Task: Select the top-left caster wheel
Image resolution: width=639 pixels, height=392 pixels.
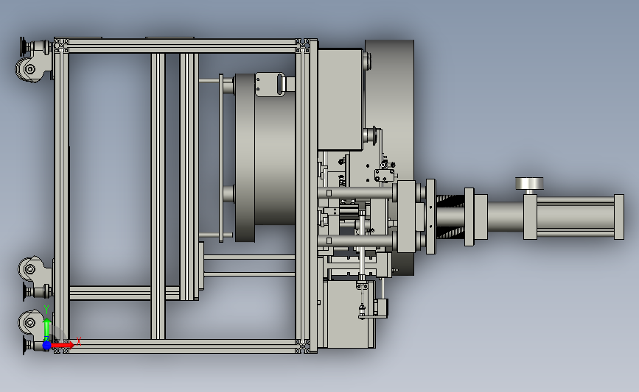Action: click(x=28, y=69)
